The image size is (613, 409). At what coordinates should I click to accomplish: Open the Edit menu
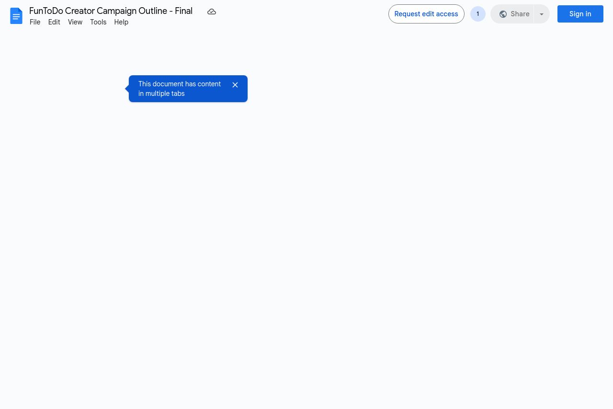(54, 22)
